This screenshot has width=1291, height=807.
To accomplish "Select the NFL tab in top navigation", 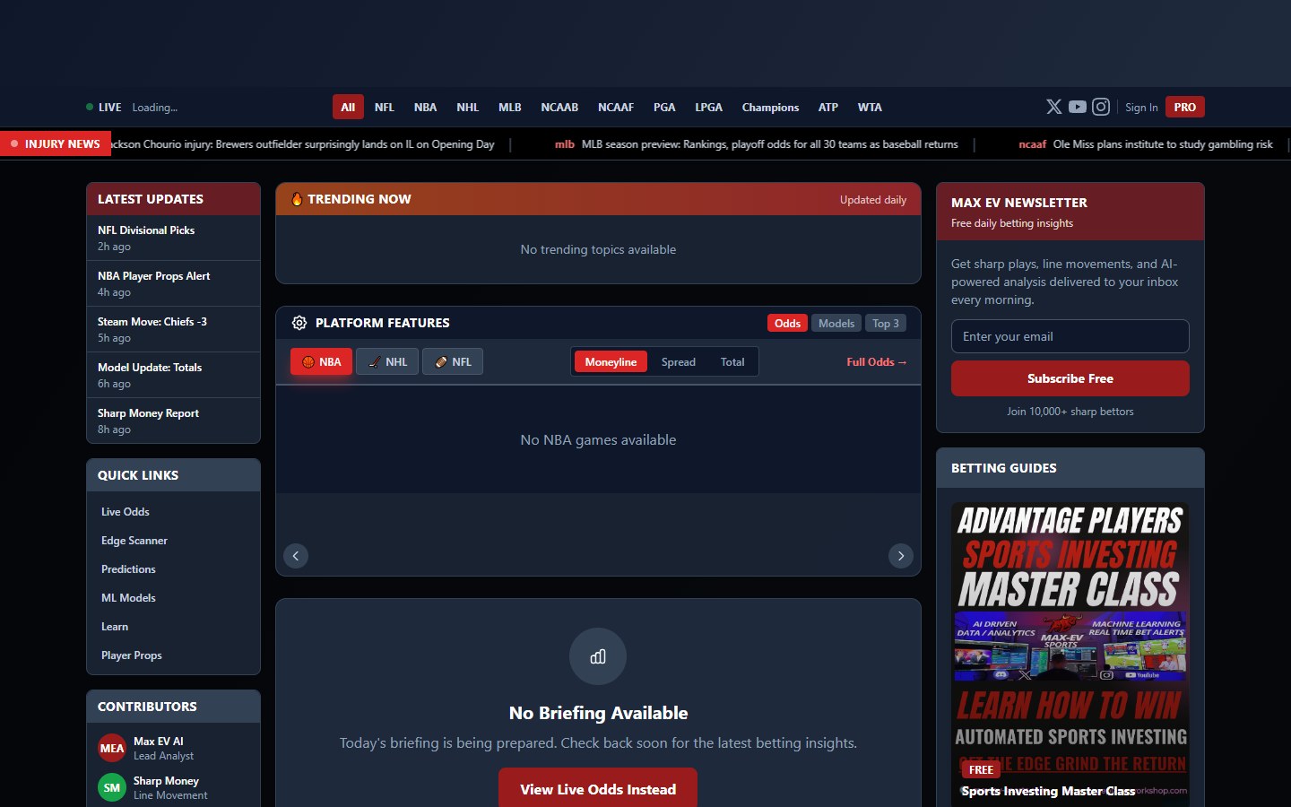I will point(385,107).
